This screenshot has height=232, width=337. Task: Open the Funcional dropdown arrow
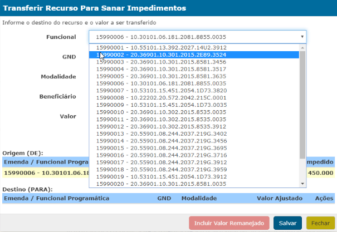(302, 37)
